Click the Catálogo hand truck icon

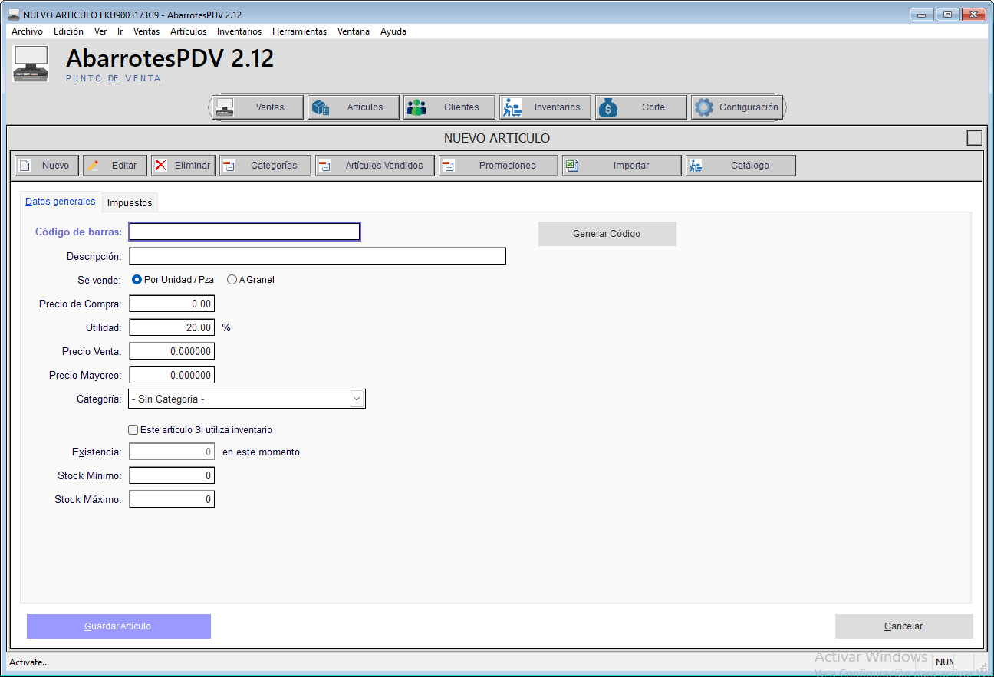(696, 166)
